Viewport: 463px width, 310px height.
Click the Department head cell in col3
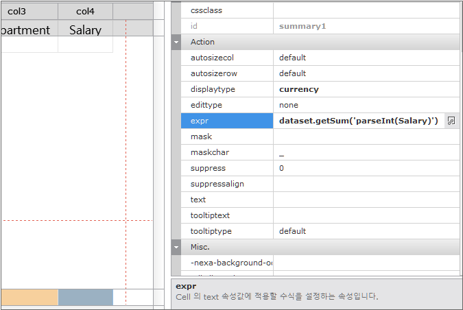26,29
